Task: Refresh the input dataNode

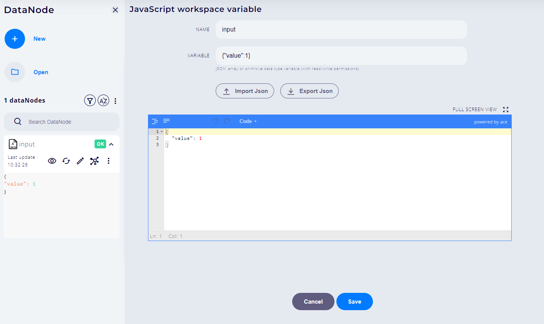Action: (66, 161)
